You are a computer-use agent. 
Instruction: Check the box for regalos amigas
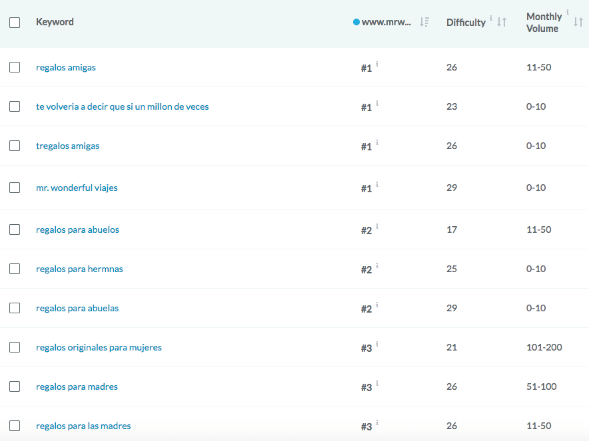tap(15, 67)
